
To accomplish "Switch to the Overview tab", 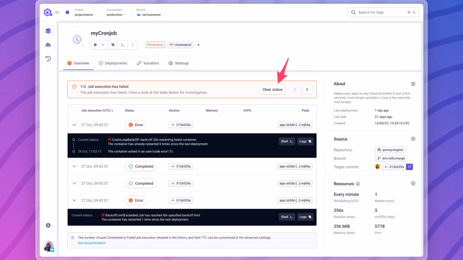I will [x=78, y=63].
